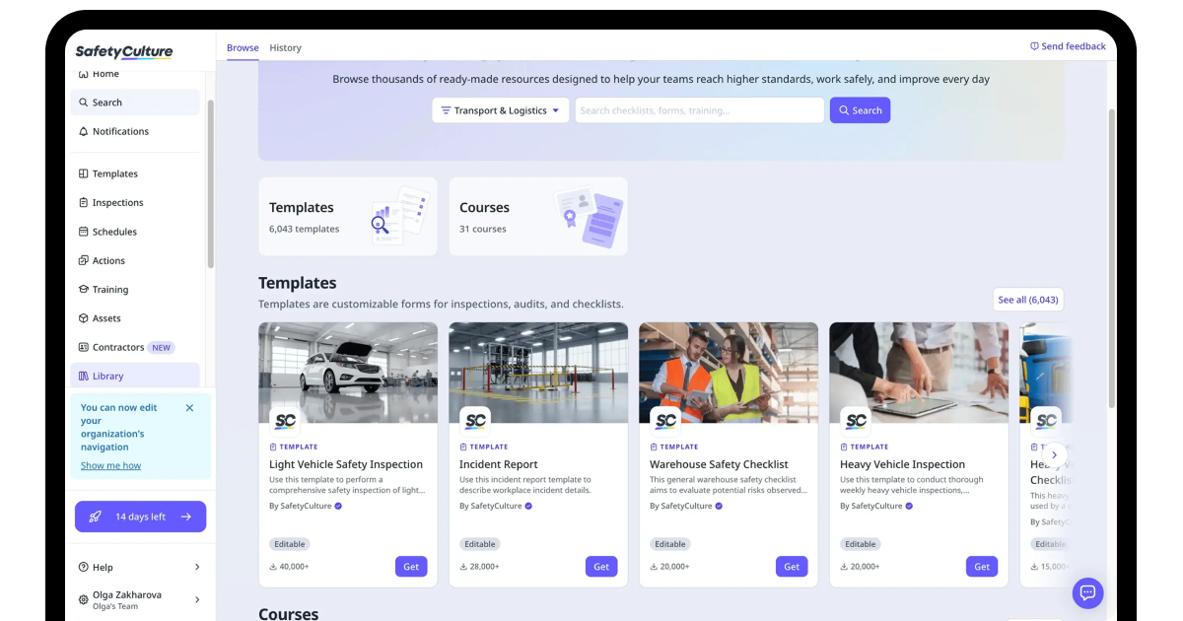Expand the Help menu chevron
This screenshot has height=621, width=1183.
[197, 567]
